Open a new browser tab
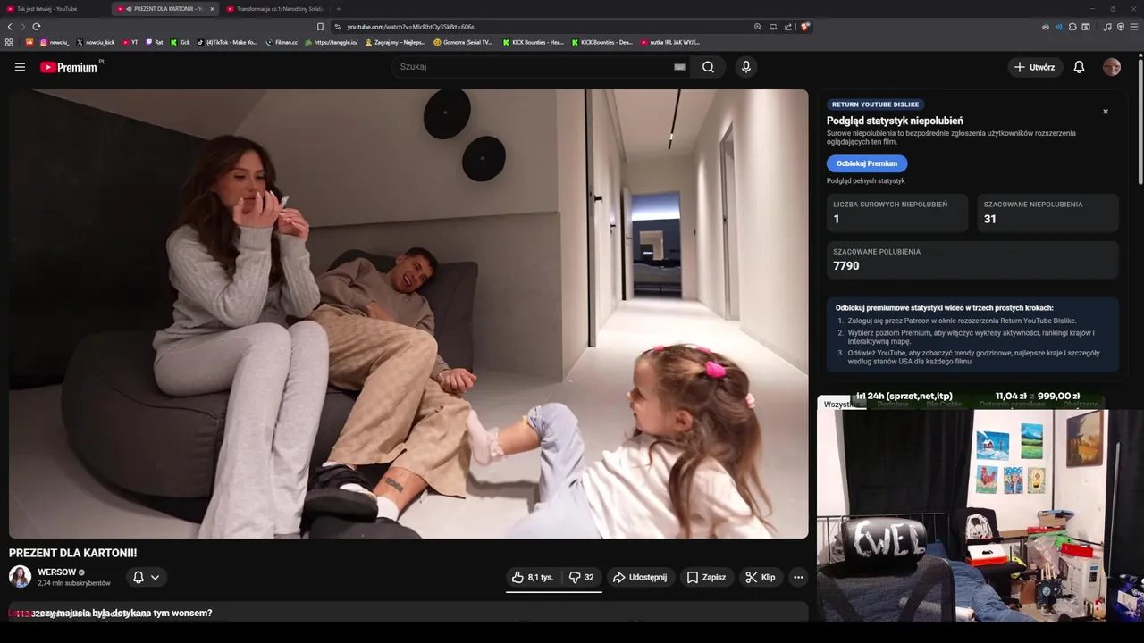The image size is (1144, 643). point(339,8)
